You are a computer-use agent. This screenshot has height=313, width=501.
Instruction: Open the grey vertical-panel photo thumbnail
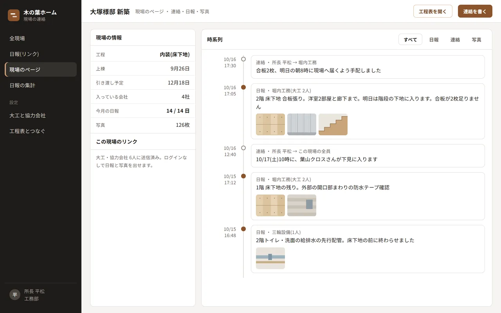[x=302, y=124]
